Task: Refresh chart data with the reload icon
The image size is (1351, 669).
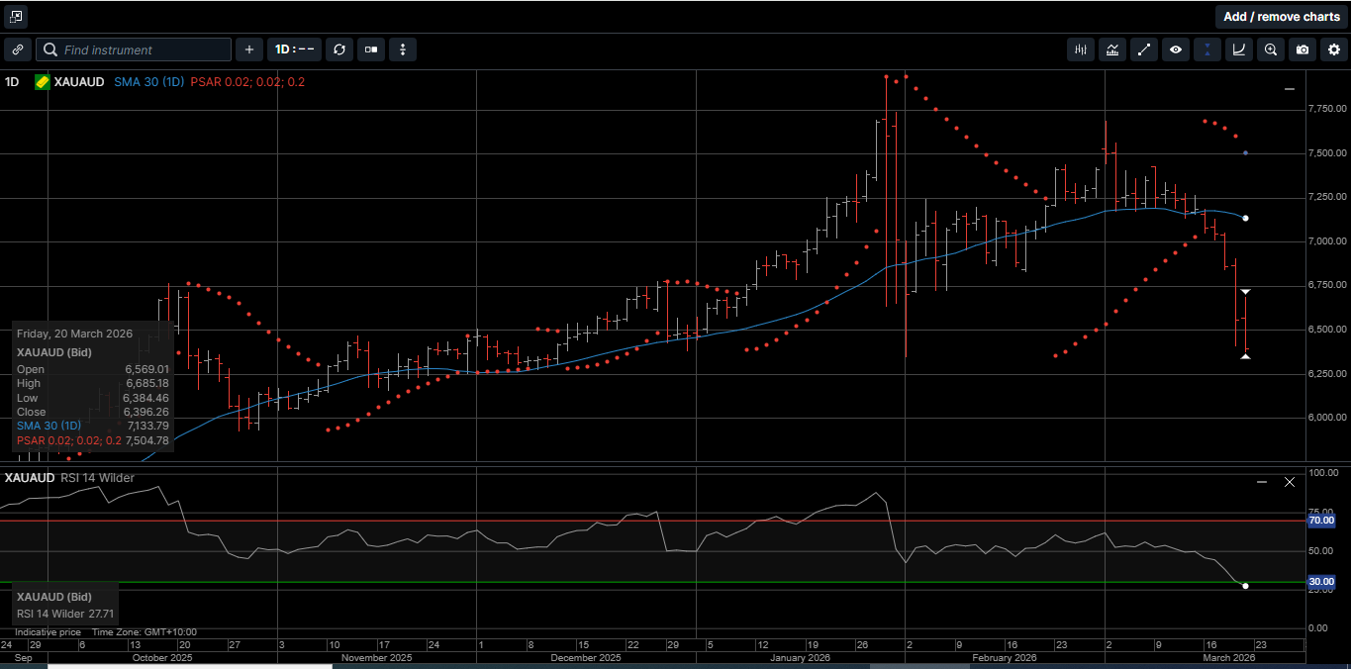Action: (339, 49)
